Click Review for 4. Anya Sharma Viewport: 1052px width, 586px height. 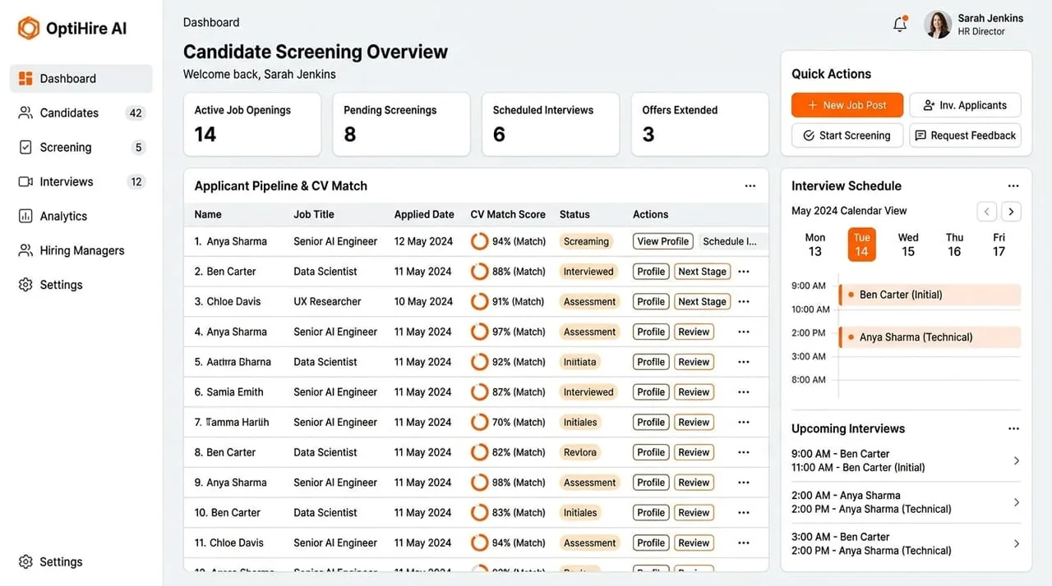point(694,332)
